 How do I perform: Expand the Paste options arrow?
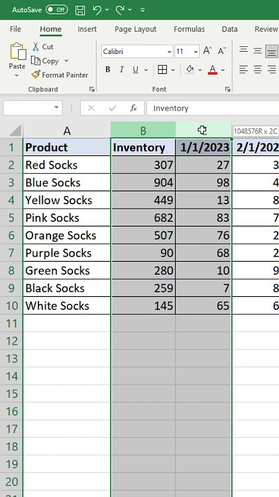(17, 76)
